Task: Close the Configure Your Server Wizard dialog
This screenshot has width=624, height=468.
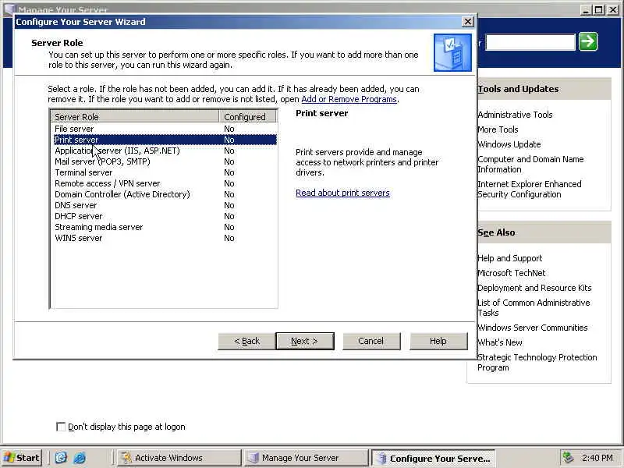Action: pyautogui.click(x=467, y=22)
